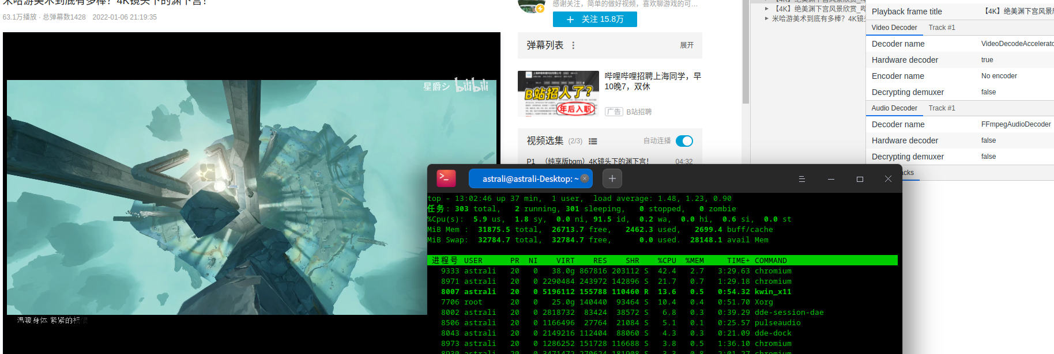Click the TIME+ column header in top
This screenshot has width=1054, height=354.
tap(738, 261)
